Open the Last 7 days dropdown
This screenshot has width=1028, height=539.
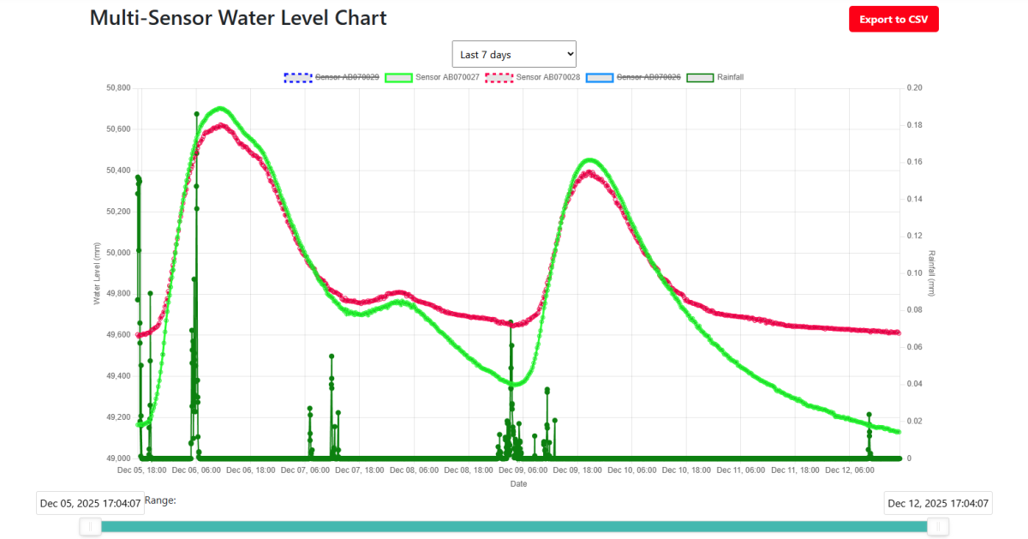(x=514, y=54)
